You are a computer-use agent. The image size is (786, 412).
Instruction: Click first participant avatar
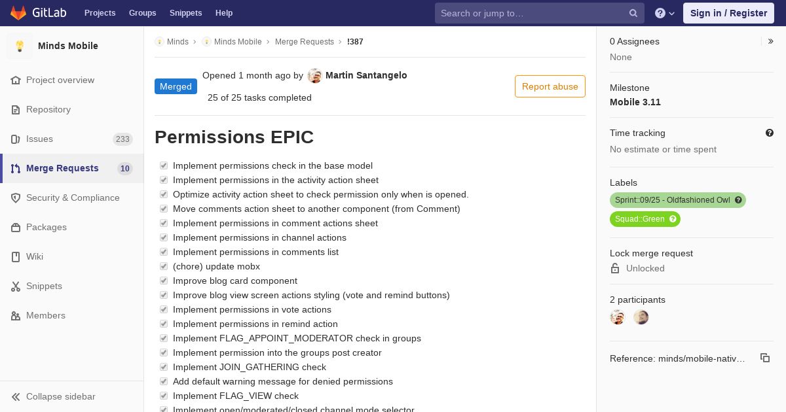618,317
